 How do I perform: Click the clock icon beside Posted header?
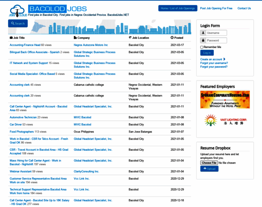pyautogui.click(x=172, y=38)
